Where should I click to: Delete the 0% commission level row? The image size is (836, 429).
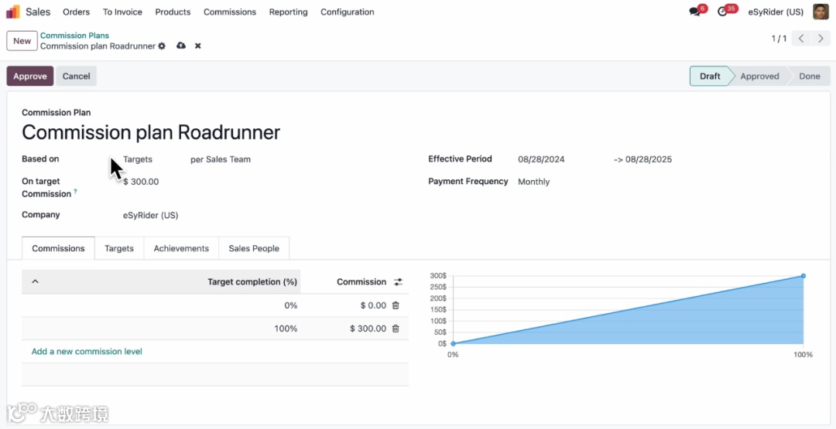coord(396,305)
